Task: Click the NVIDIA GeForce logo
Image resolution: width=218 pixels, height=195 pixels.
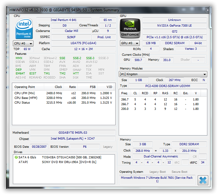Action: pos(129,29)
